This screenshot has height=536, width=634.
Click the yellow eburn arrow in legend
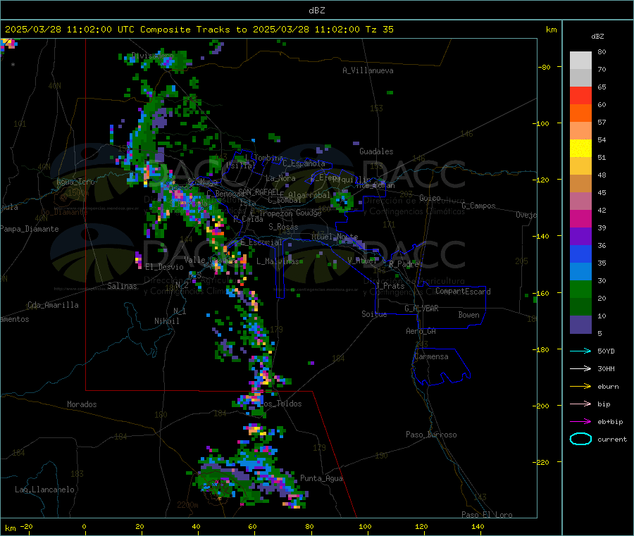pyautogui.click(x=580, y=387)
